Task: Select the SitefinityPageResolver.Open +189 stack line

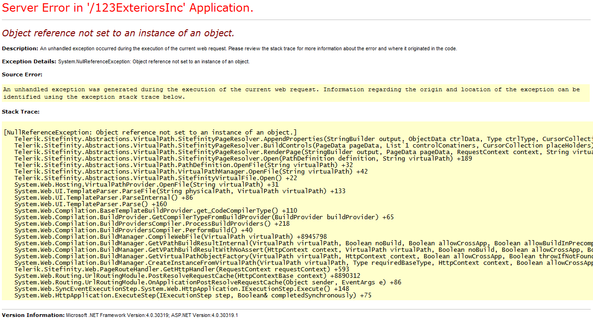Action: click(x=243, y=158)
